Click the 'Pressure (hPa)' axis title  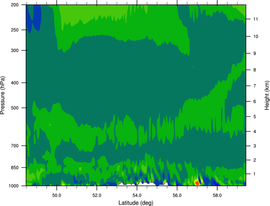tap(3, 95)
